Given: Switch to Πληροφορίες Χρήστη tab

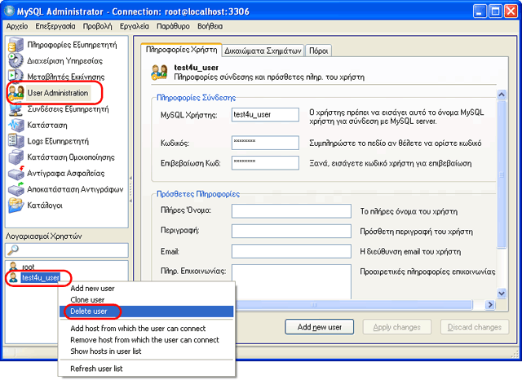Looking at the screenshot, I should pyautogui.click(x=181, y=50).
